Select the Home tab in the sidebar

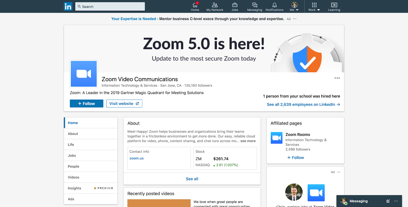tap(91, 123)
